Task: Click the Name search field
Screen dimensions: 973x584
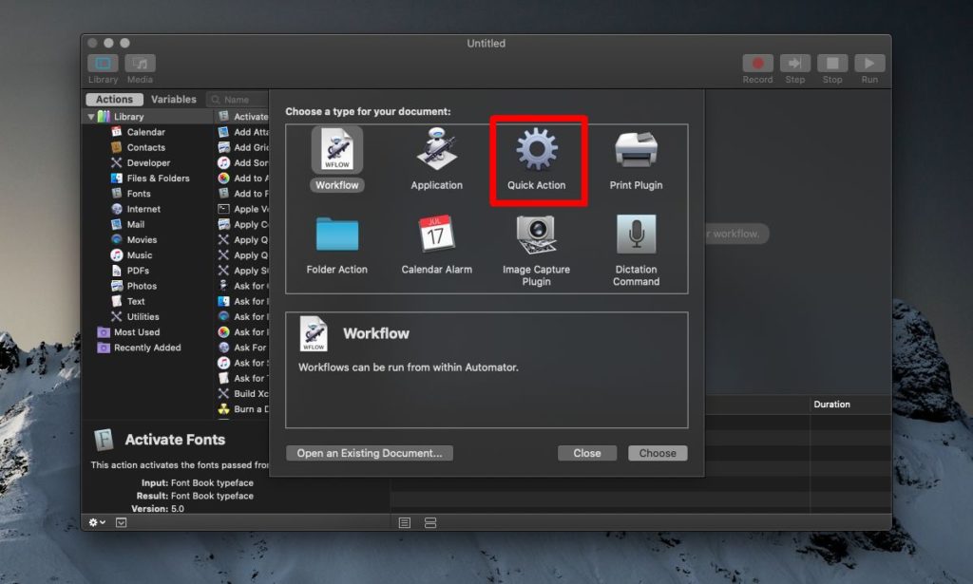Action: [x=236, y=99]
